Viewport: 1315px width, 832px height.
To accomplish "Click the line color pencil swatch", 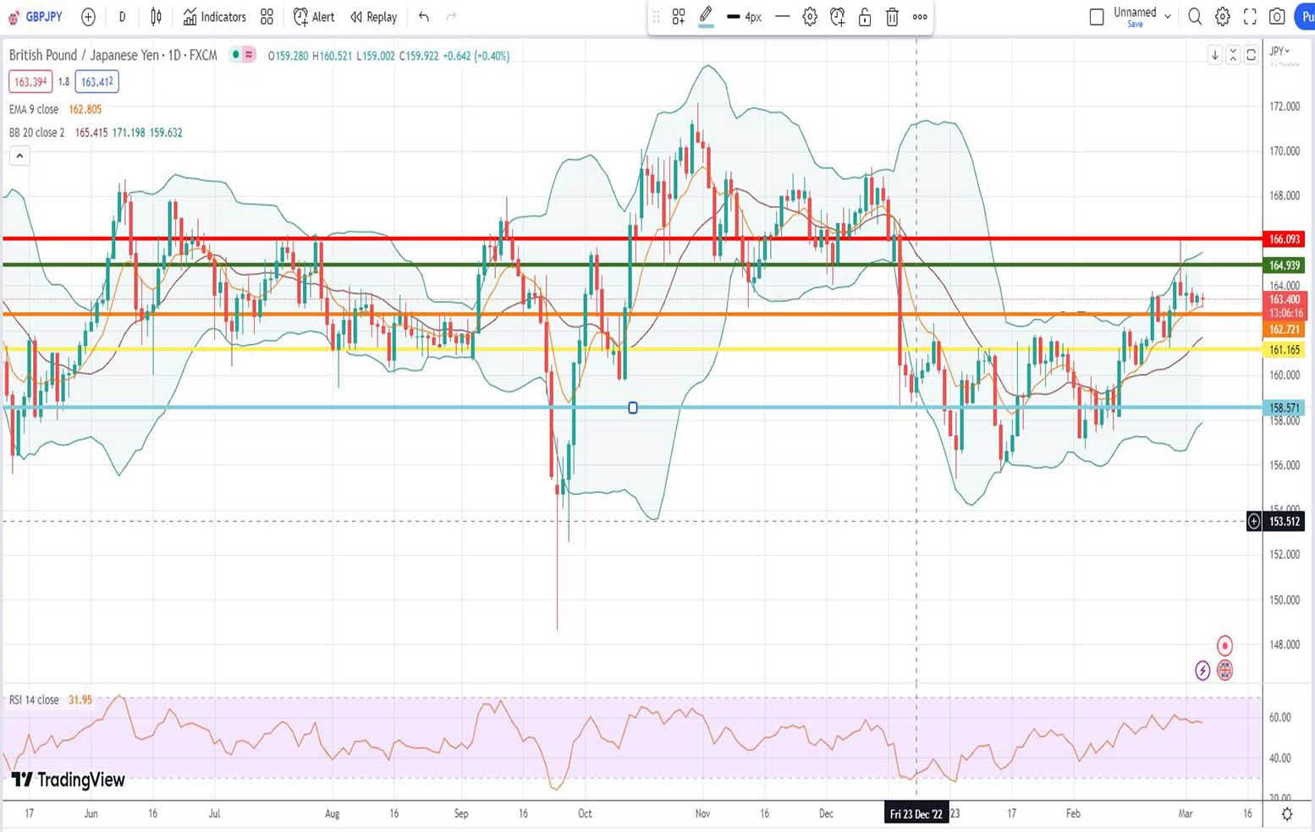I will point(706,16).
